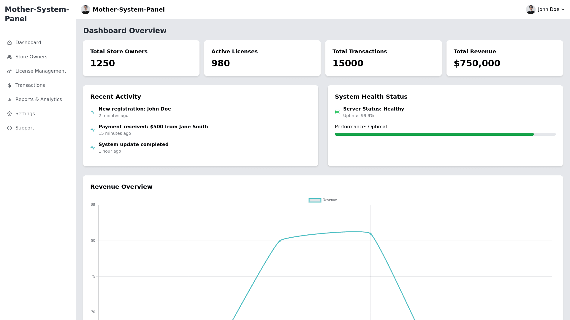
Task: Click the Total Revenue stat card
Action: point(504,58)
